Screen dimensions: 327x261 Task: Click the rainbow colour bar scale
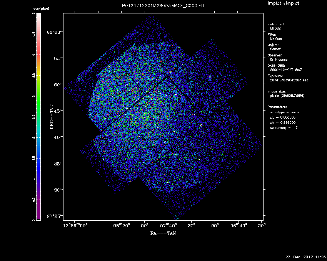[38, 117]
